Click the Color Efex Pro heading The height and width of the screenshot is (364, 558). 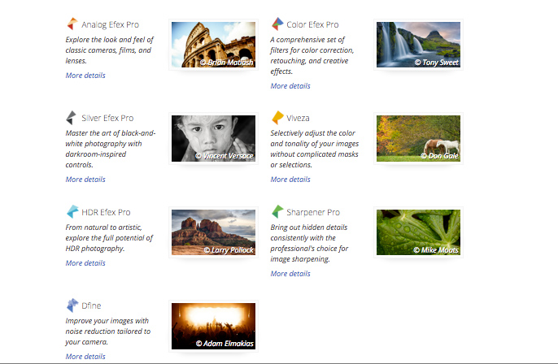[312, 24]
